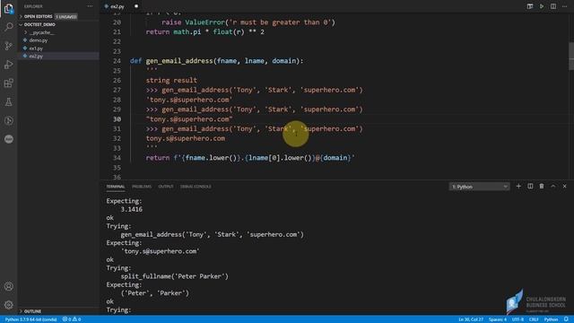Switch to the Debug Console tab
Screen dimensions: 574x323
tap(196, 187)
